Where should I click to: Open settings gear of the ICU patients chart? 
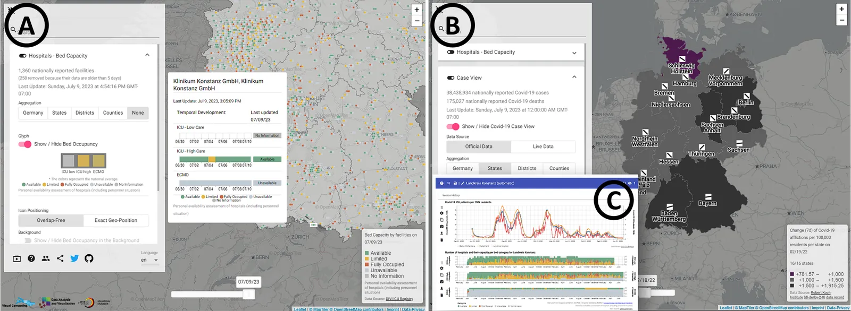click(441, 213)
